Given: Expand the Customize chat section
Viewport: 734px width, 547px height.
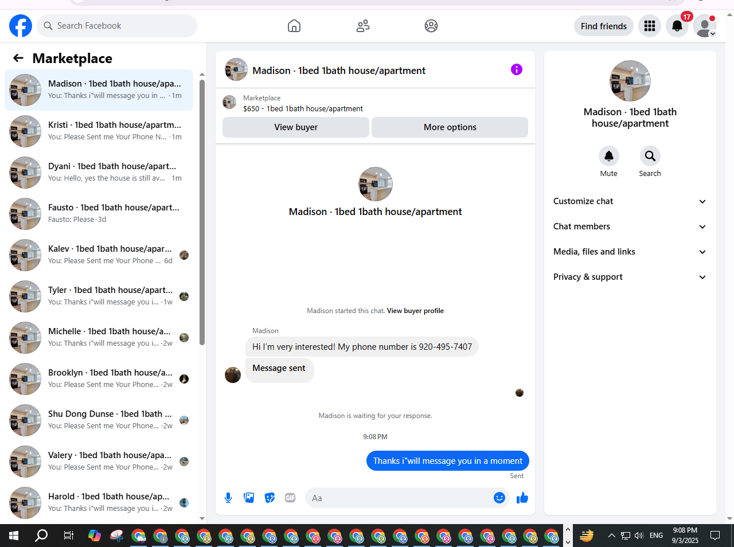Looking at the screenshot, I should click(x=630, y=201).
